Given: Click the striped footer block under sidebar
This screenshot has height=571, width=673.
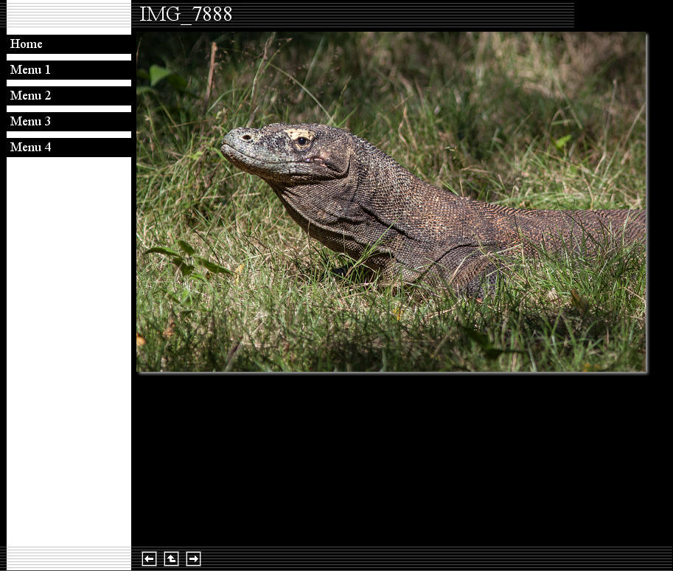Looking at the screenshot, I should 69,558.
